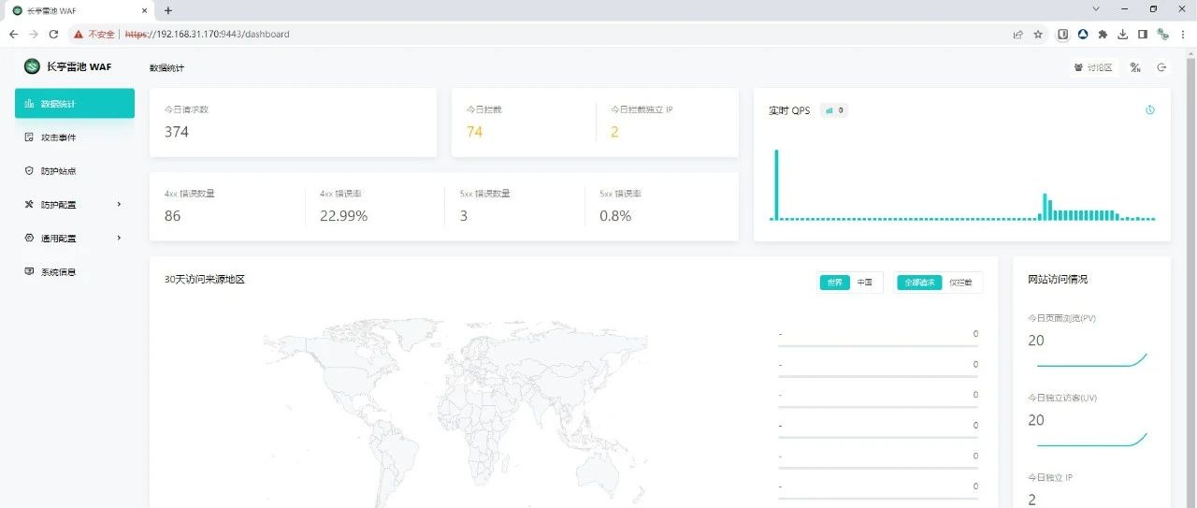Click the gear icon beside 通用配置
The image size is (1197, 508).
(30, 238)
